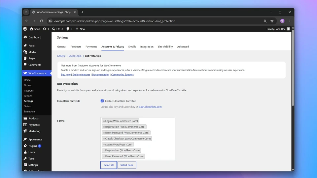Image resolution: width=317 pixels, height=178 pixels.
Task: Open WooCommerce Reports submenu item
Action: coord(28,96)
